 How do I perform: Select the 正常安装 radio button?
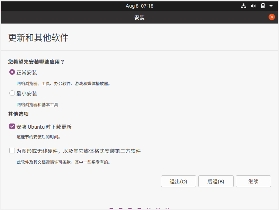[x=12, y=72]
